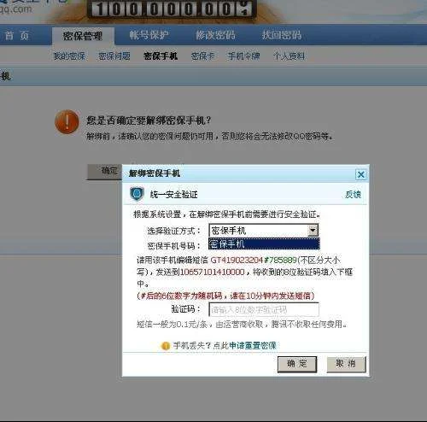427x422 pixels.
Task: Open the 选择验证方式 dropdown arrow
Action: click(313, 230)
